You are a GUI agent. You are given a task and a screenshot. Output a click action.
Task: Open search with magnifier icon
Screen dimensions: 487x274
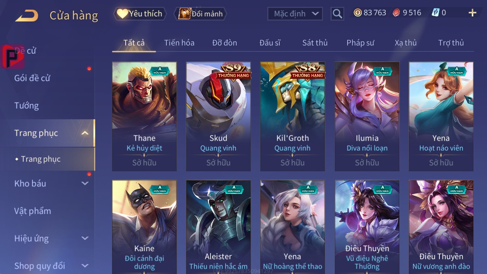337,14
